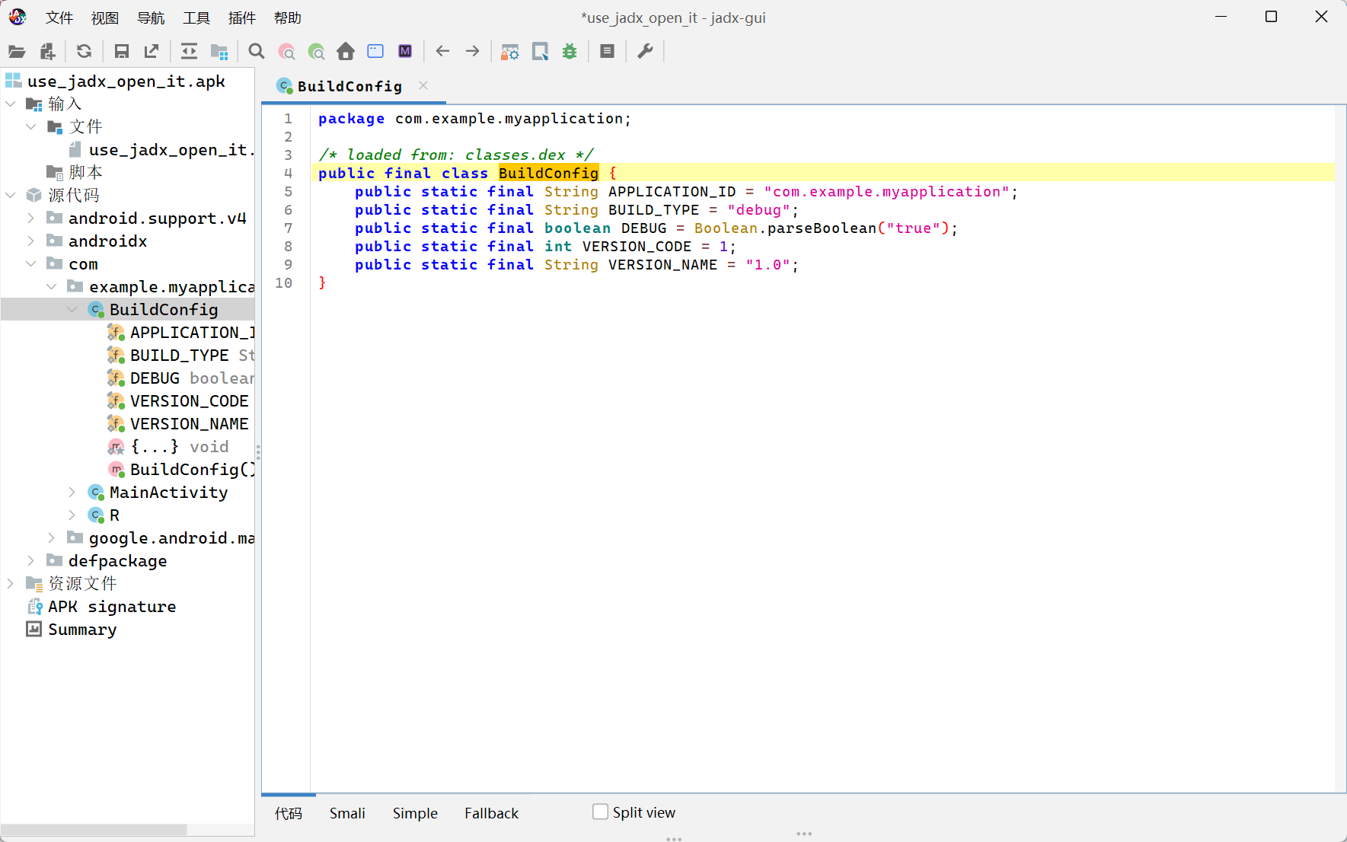Close the BuildConfig editor tab
This screenshot has height=842, width=1347.
(423, 85)
